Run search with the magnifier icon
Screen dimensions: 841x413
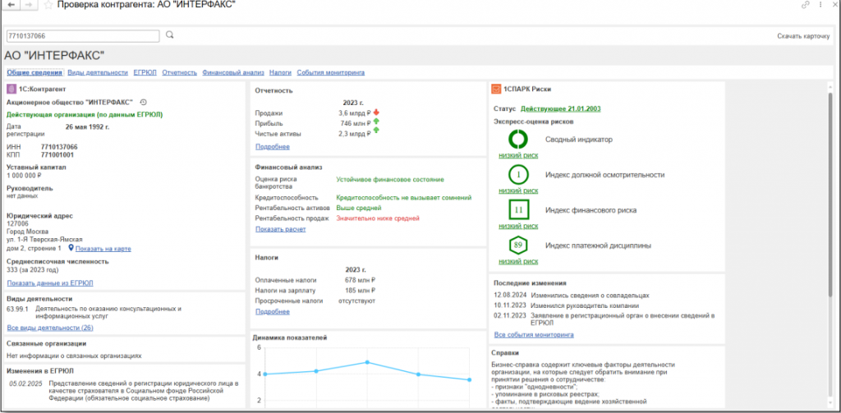pos(169,34)
